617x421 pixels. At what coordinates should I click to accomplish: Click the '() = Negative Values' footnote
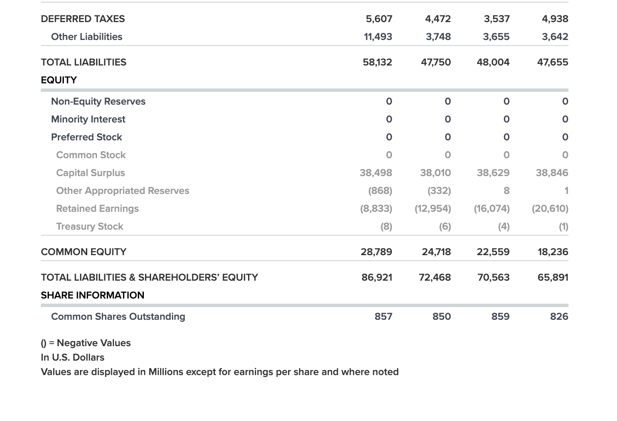(x=86, y=343)
